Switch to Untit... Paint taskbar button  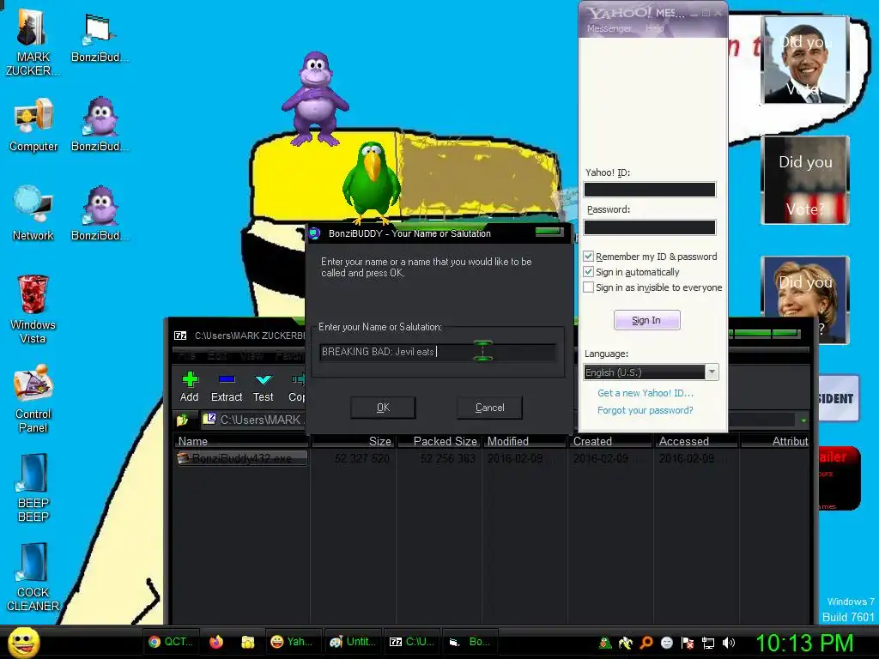pyautogui.click(x=353, y=642)
